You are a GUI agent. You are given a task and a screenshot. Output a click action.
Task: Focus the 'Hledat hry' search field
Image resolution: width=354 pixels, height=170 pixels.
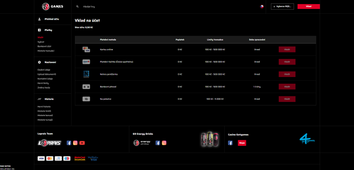click(89, 7)
